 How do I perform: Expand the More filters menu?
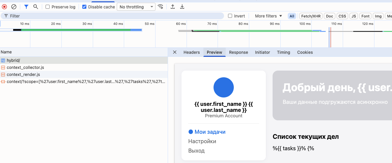269,16
